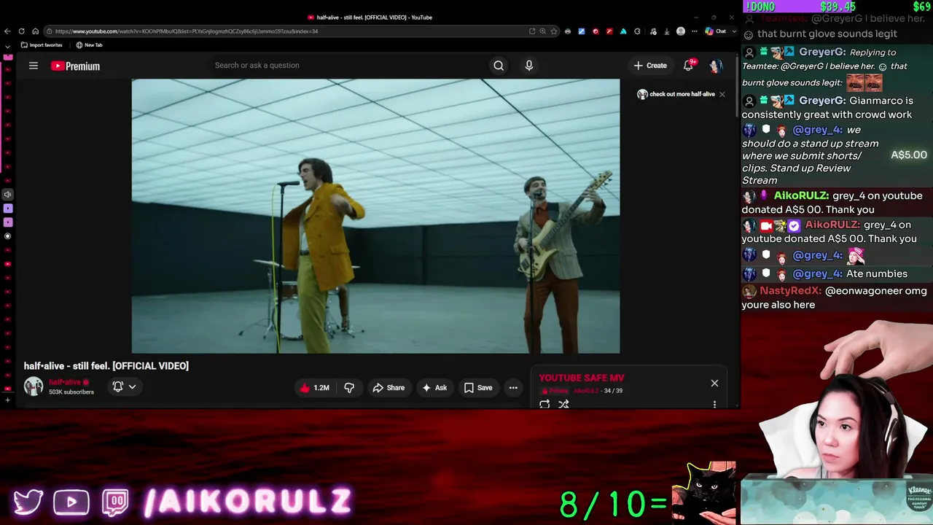Screen dimensions: 933x525
Task: Open the Twitter icon in the stream overlay
Action: [x=28, y=502]
